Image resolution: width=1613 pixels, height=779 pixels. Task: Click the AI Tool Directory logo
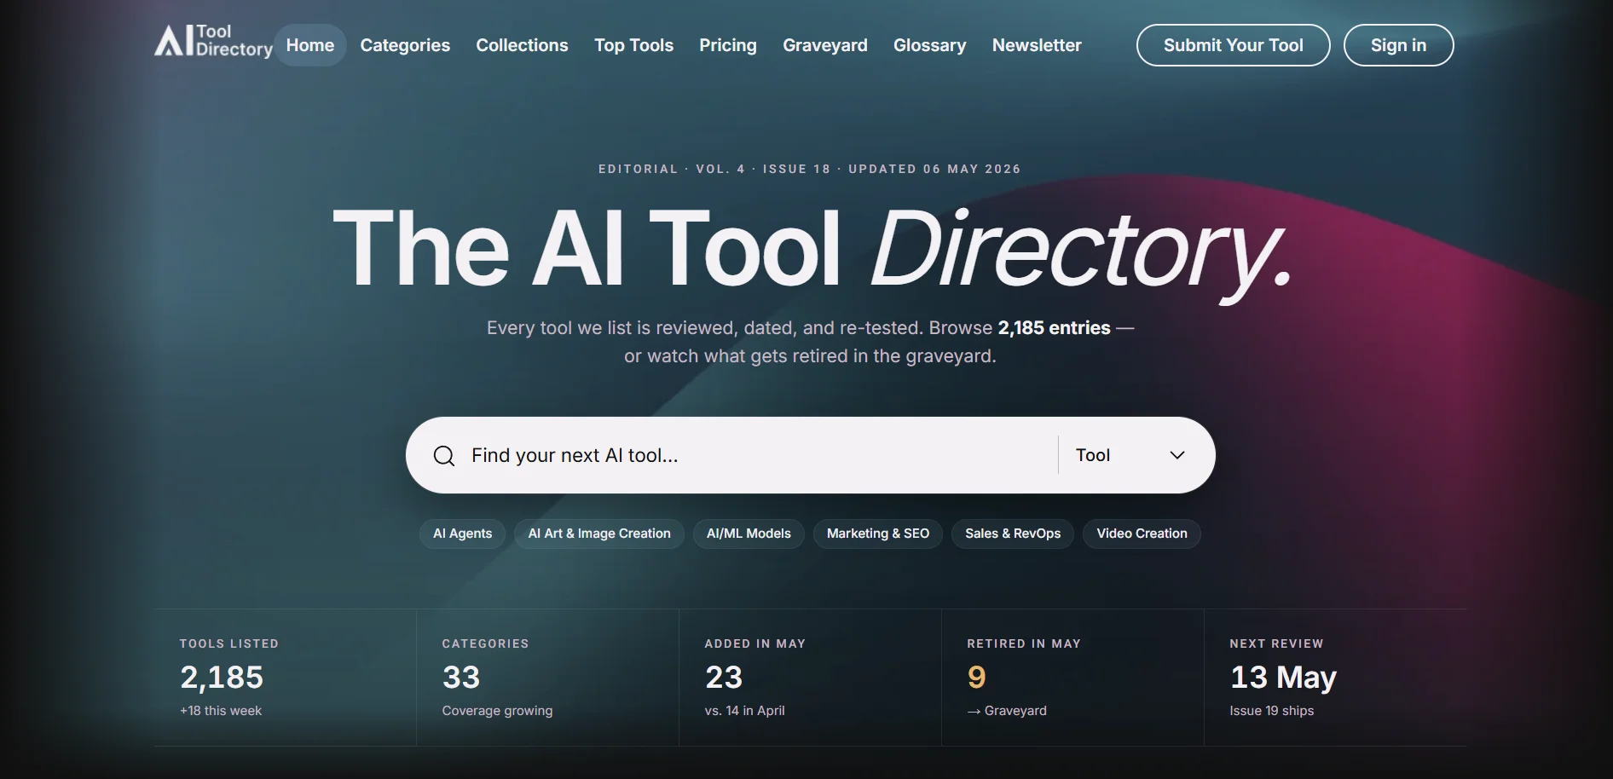pos(213,41)
